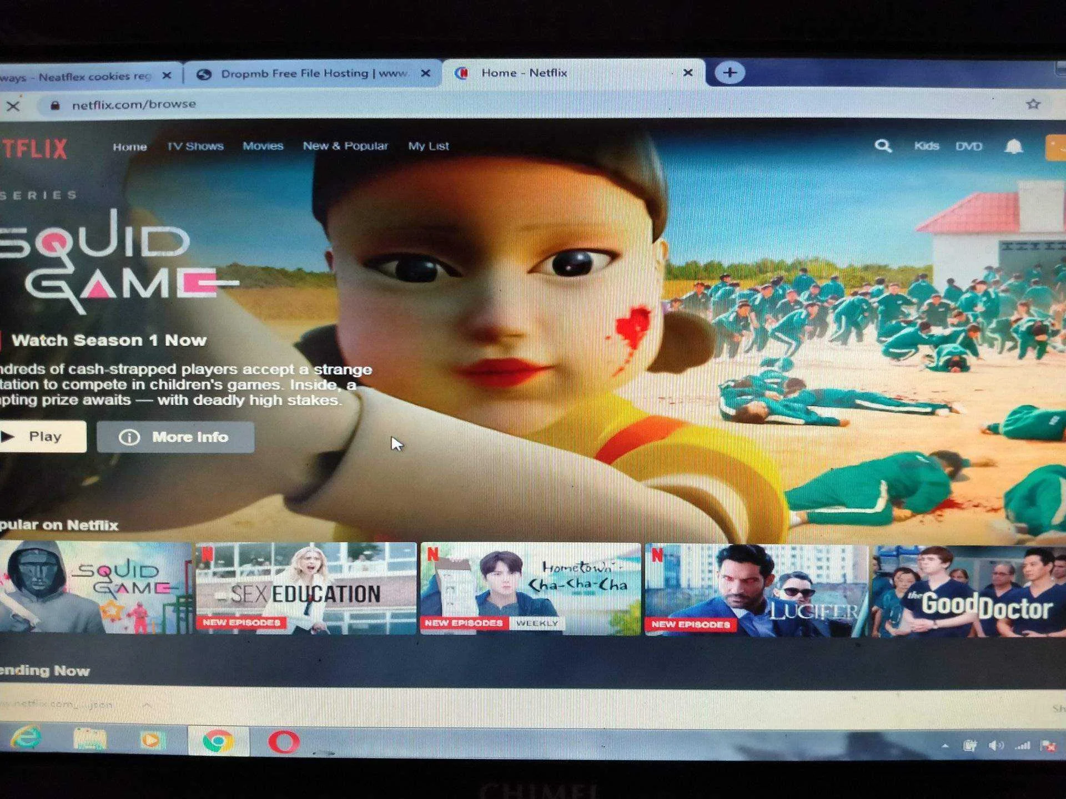Expand the downloaded json file options chevron
Screen dimensions: 1066x799
pos(147,705)
